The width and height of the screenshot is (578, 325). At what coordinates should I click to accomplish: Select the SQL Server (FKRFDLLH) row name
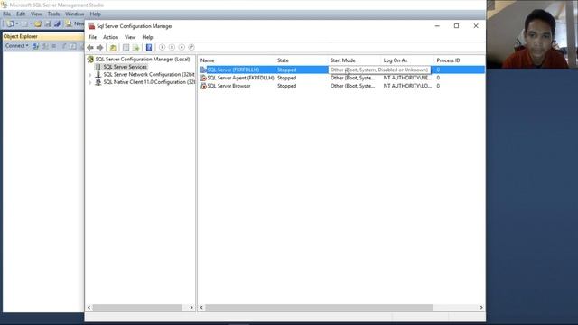pos(233,70)
